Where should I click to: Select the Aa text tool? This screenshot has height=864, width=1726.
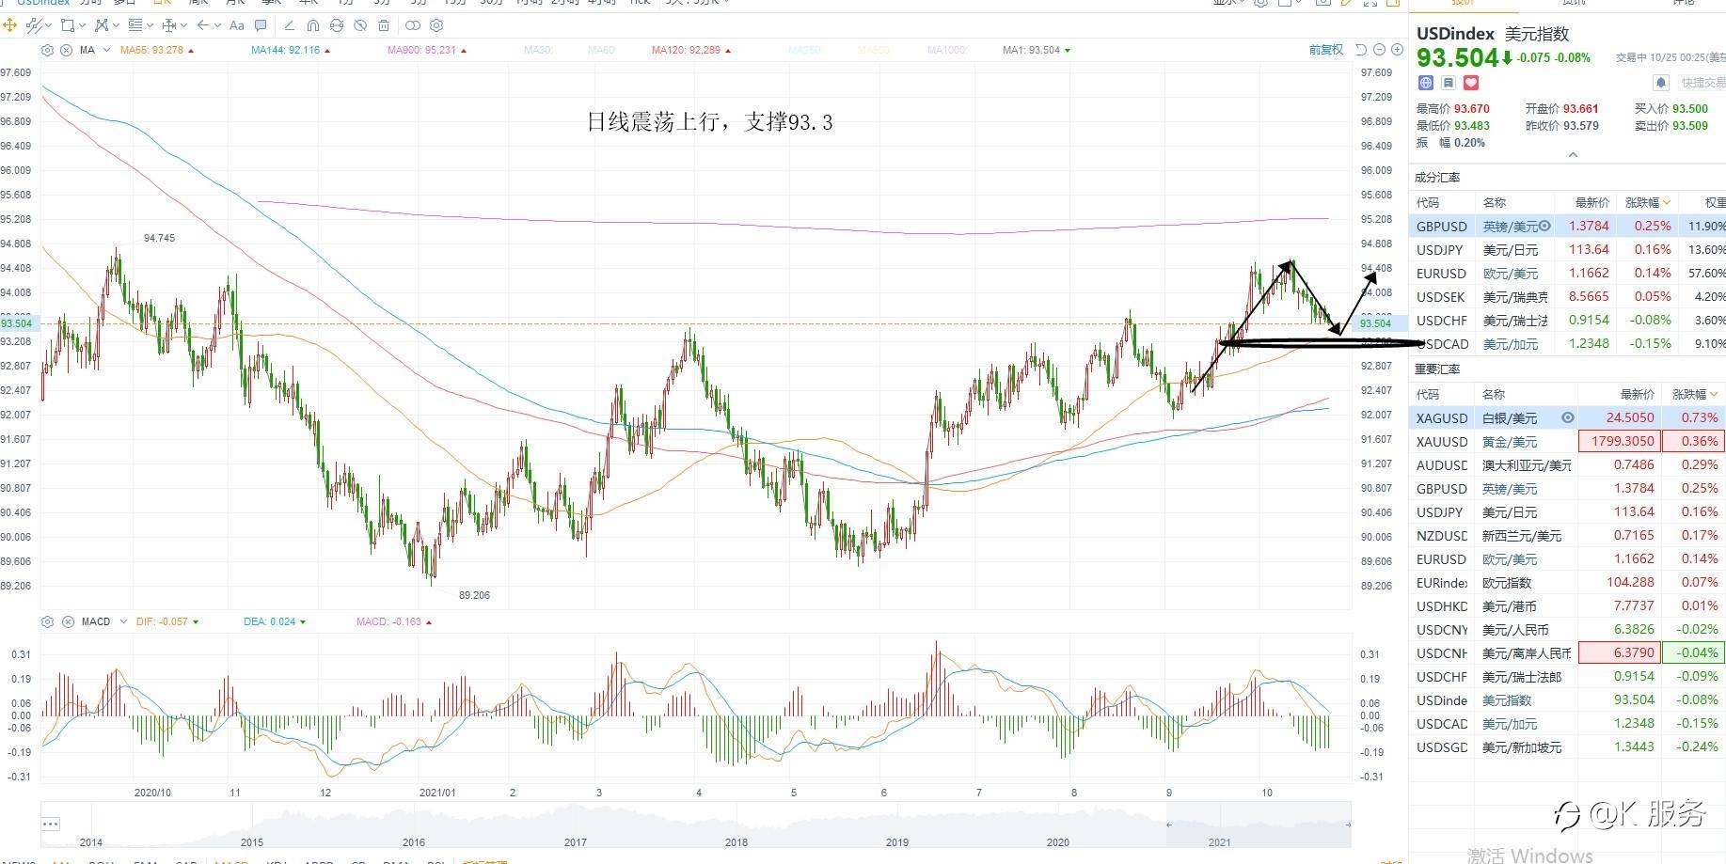tap(237, 25)
